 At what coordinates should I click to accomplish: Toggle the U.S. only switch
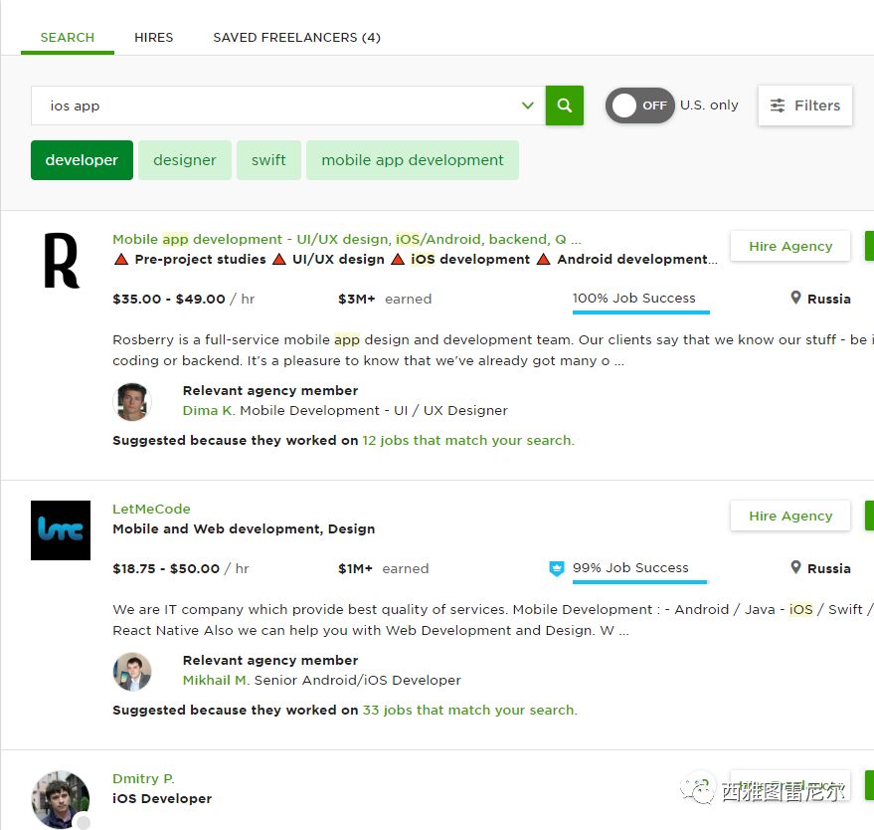pyautogui.click(x=640, y=105)
